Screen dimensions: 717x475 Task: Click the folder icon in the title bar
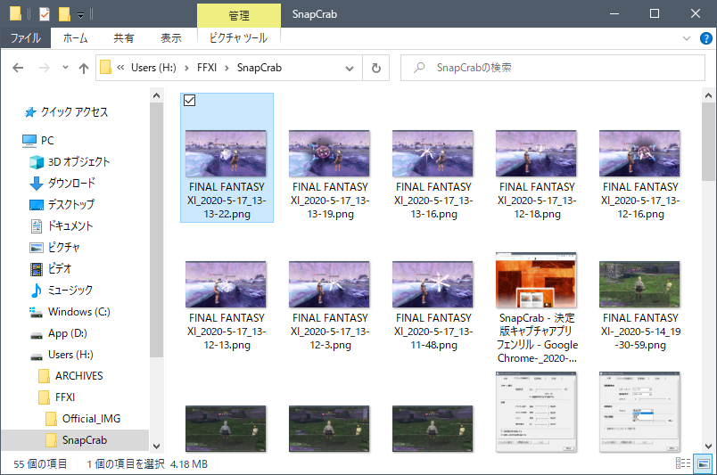(15, 13)
